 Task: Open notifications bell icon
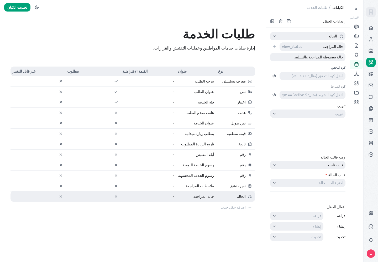371,240
